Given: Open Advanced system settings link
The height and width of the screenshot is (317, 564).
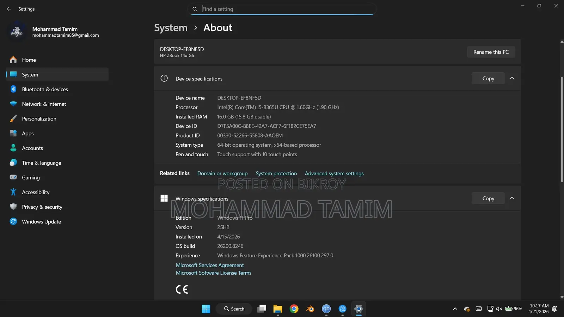Looking at the screenshot, I should 334,173.
